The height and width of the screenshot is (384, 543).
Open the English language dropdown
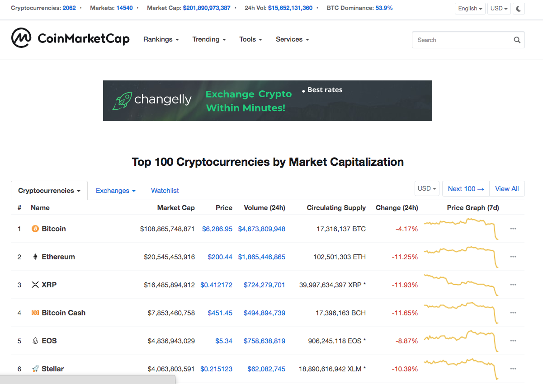470,9
